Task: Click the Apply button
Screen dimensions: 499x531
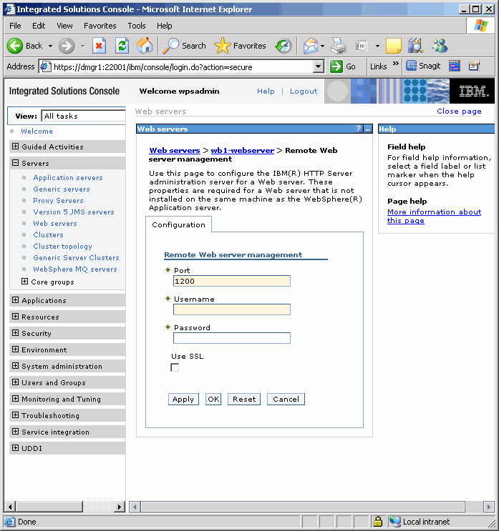Action: click(x=183, y=399)
